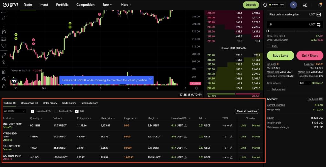
Task: Tick the Reduce-only checkbox
Action: pyautogui.click(x=269, y=89)
